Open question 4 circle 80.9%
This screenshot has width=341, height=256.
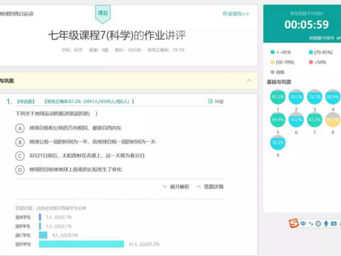pos(333,97)
